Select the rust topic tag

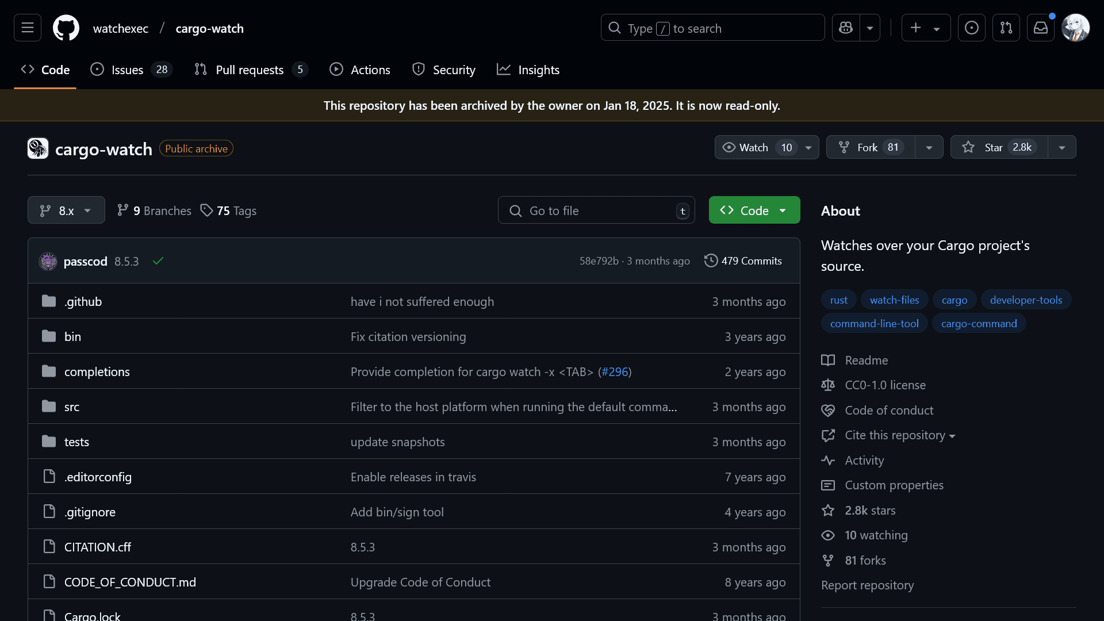pos(839,300)
